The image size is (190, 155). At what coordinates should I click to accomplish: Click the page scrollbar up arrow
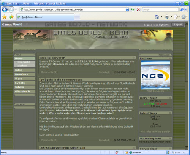[187, 23]
